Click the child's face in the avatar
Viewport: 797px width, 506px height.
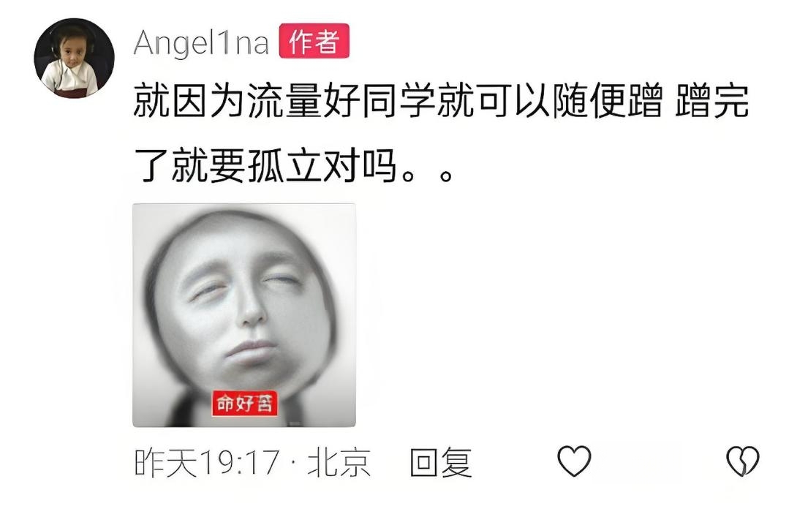click(x=71, y=50)
